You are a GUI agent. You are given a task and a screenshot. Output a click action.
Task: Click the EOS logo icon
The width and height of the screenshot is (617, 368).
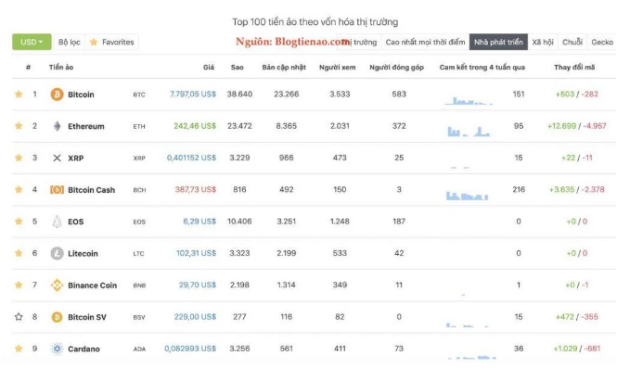point(57,222)
